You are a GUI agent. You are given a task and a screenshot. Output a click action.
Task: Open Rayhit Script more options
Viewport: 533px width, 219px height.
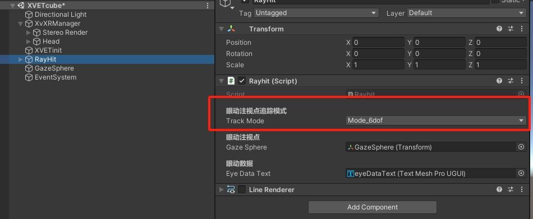point(521,81)
